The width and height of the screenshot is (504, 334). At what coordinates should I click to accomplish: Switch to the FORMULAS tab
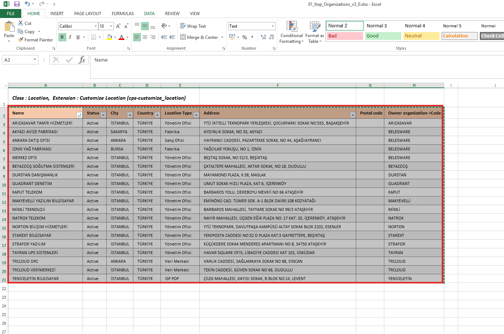click(x=123, y=14)
